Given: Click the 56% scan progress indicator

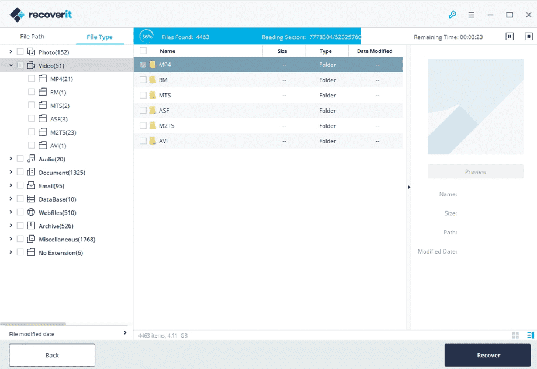Looking at the screenshot, I should (x=146, y=37).
